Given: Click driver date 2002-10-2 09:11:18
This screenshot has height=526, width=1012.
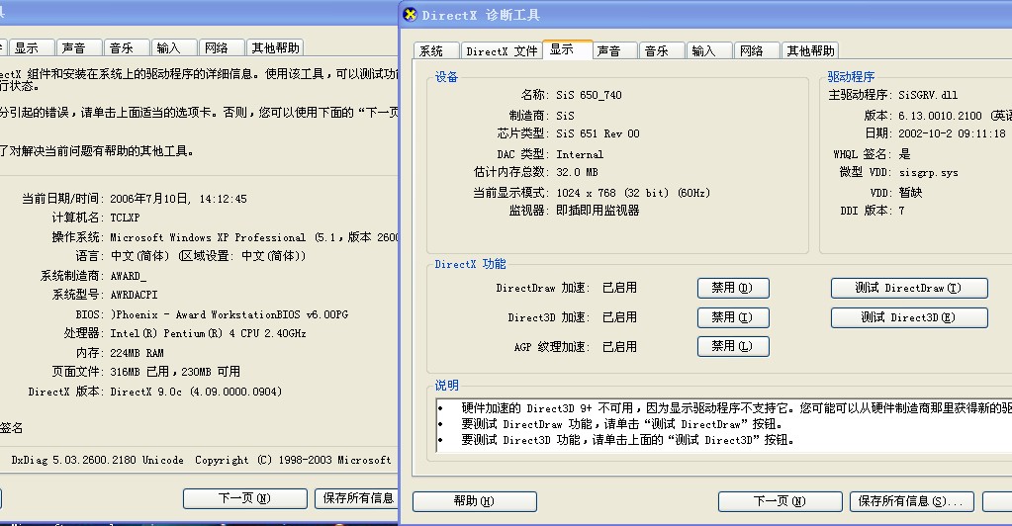Looking at the screenshot, I should (x=952, y=133).
